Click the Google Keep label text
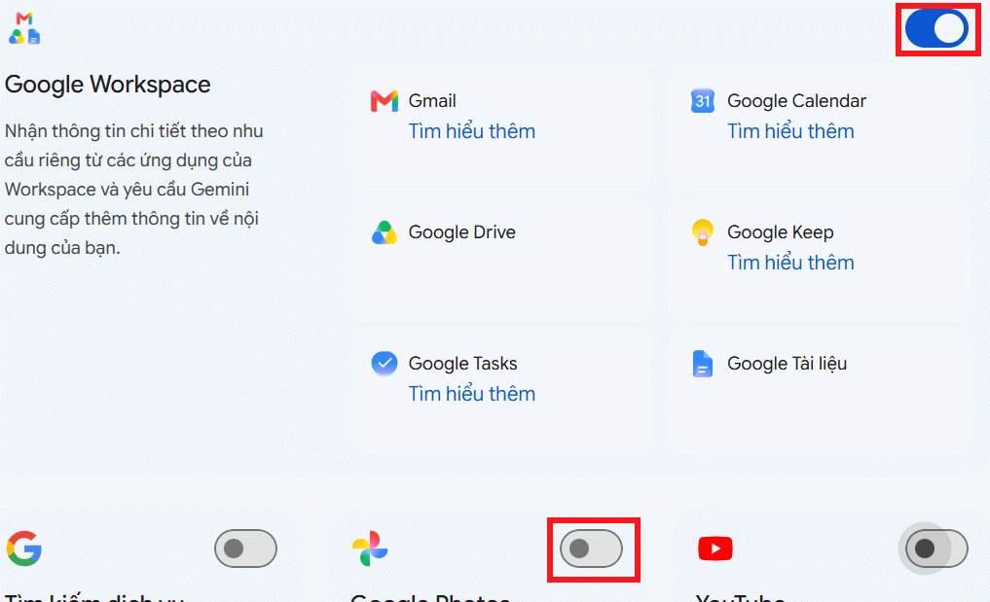The image size is (990, 602). click(x=781, y=232)
